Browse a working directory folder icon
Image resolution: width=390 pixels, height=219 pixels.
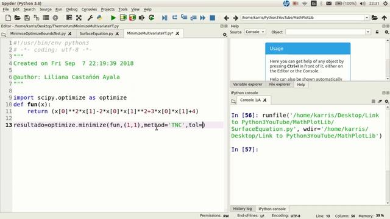click(x=375, y=18)
